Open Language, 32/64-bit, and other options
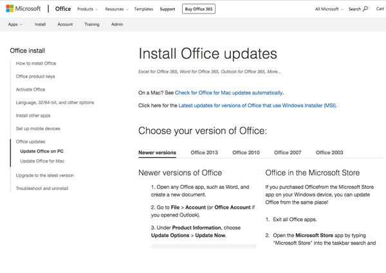 coord(55,103)
